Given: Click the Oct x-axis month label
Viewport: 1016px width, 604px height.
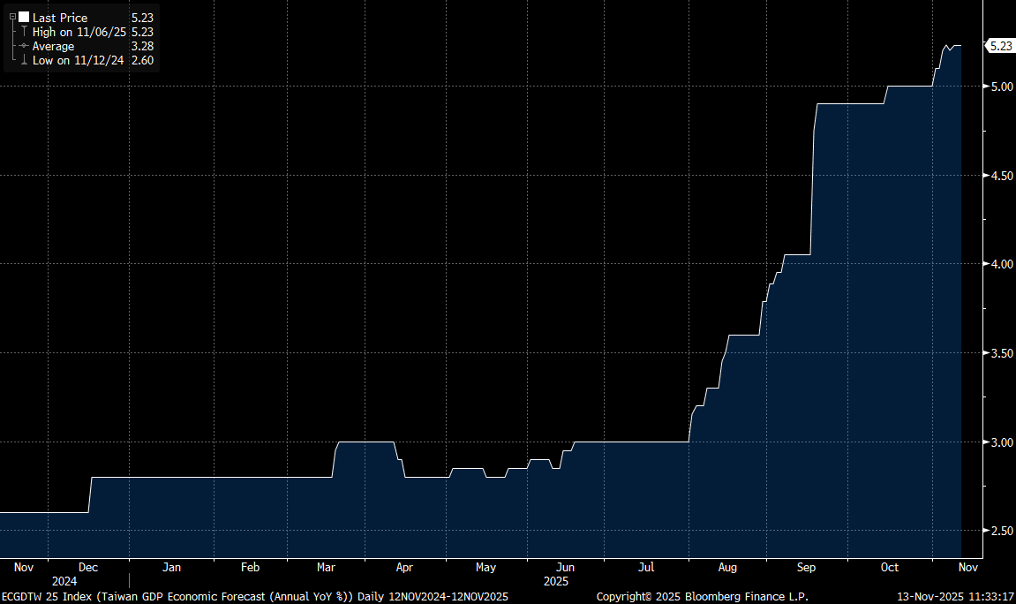Looking at the screenshot, I should pos(890,567).
